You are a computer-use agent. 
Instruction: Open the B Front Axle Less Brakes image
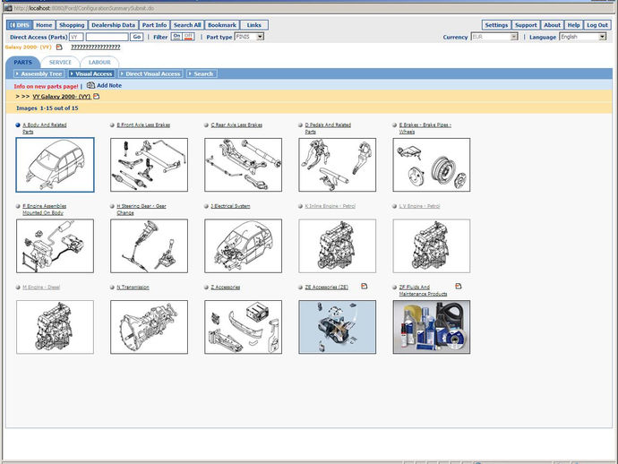pyautogui.click(x=149, y=165)
